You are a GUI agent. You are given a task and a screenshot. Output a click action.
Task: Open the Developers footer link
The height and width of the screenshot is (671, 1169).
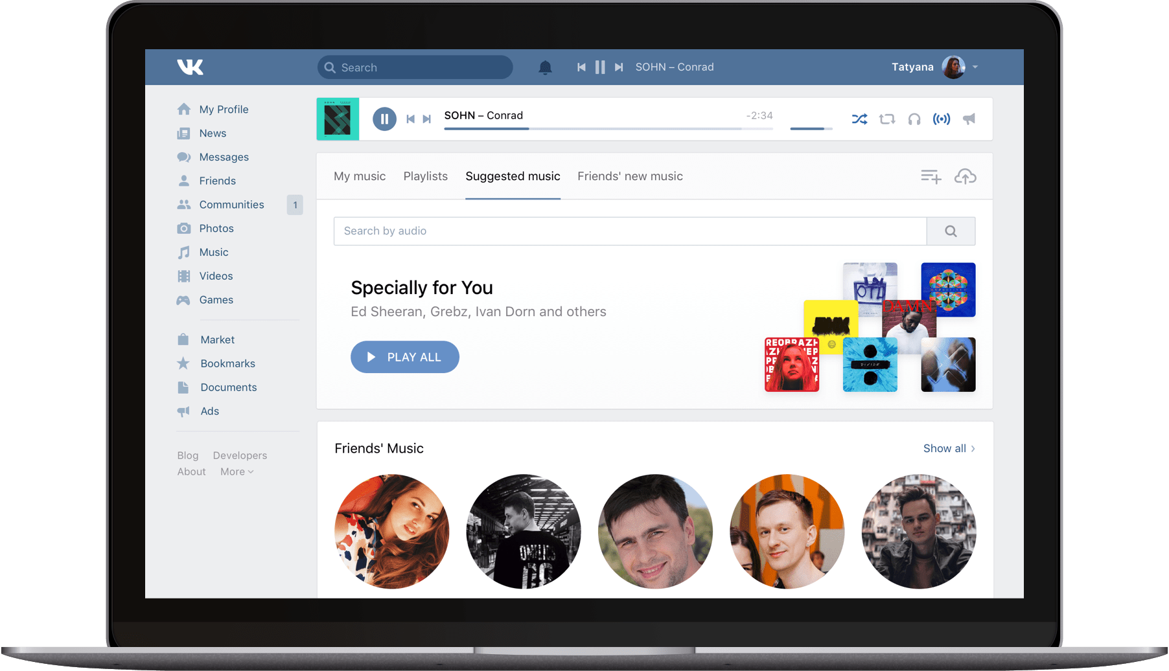click(x=240, y=455)
